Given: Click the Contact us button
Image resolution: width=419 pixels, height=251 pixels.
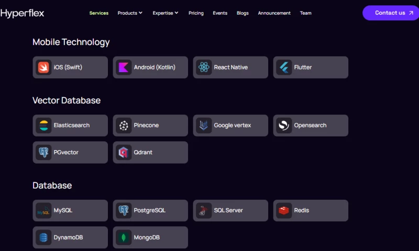Looking at the screenshot, I should pyautogui.click(x=391, y=13).
